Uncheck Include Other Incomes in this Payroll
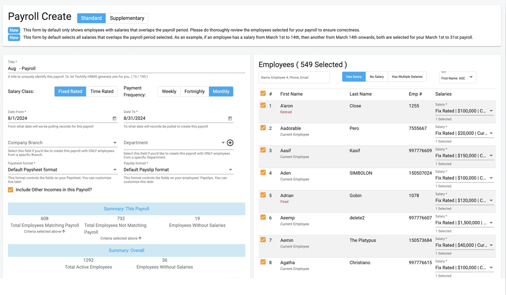Screen dimensions: 506x295 click(11, 190)
